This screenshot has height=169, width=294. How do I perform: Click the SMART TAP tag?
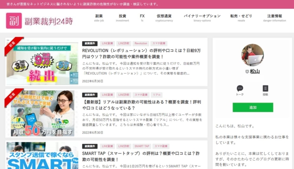[x=142, y=146]
